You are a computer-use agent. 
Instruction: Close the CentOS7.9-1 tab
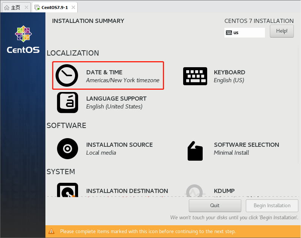73,8
